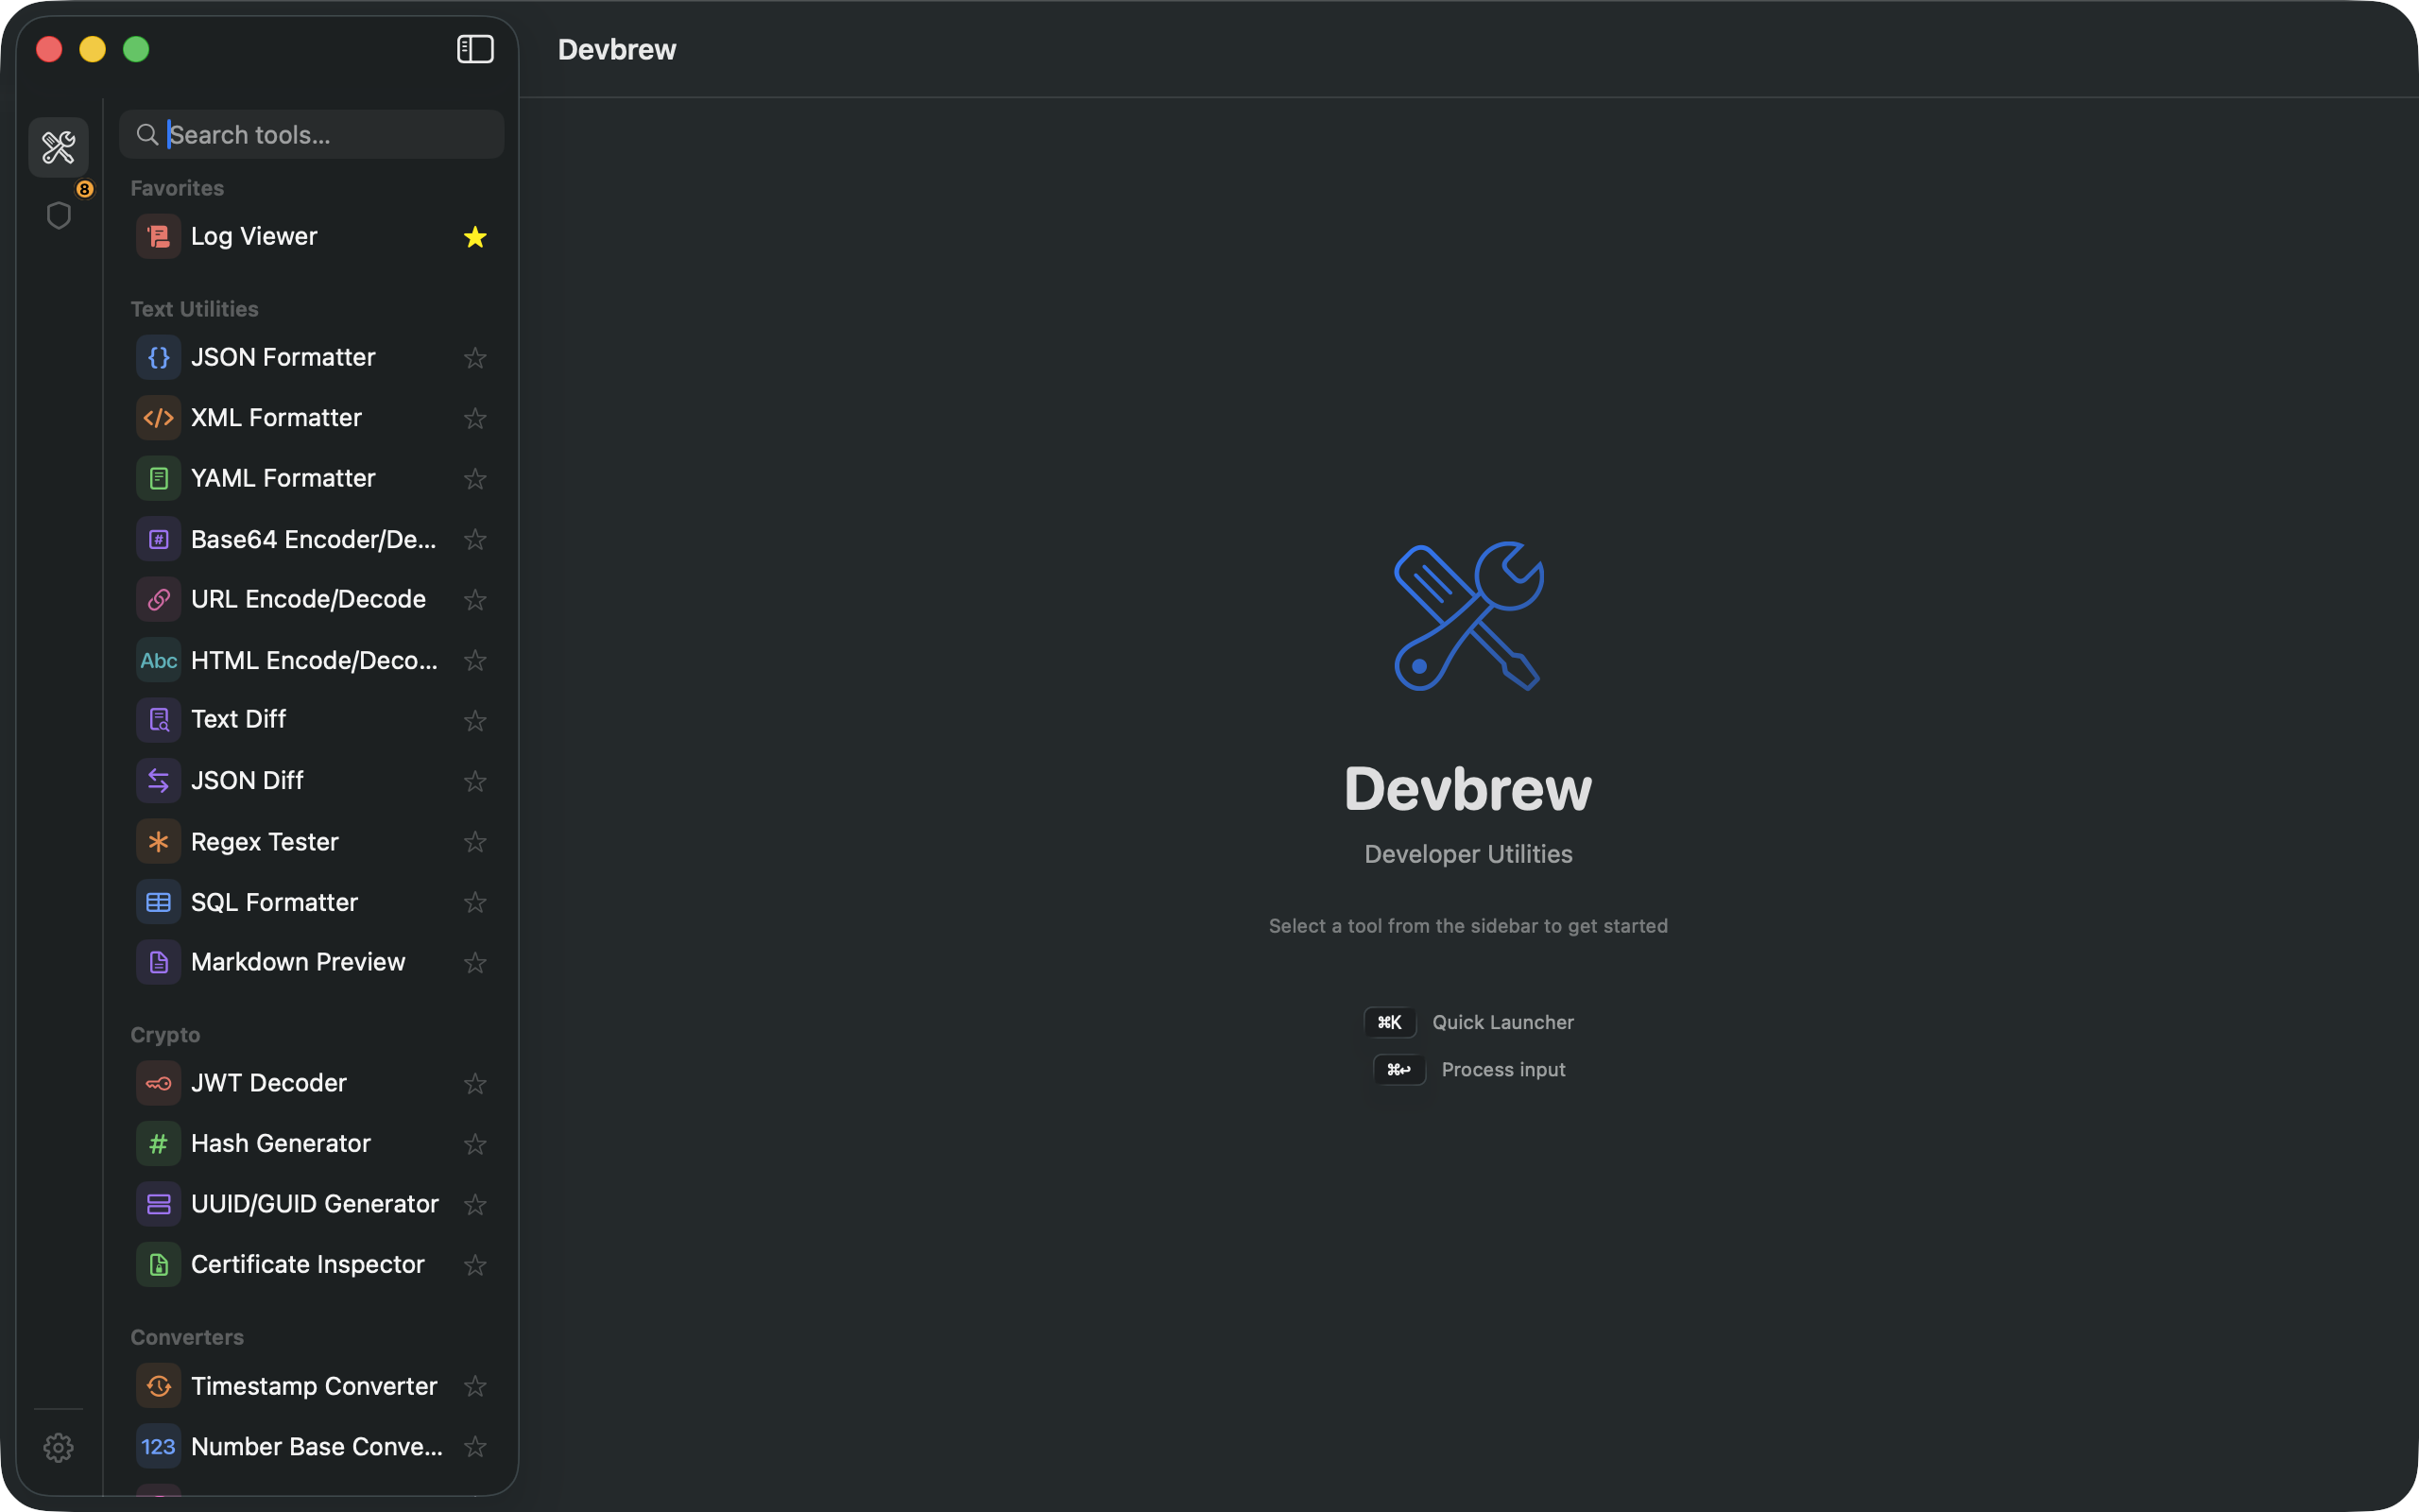Open the Markdown Preview tool
The height and width of the screenshot is (1512, 2419).
(x=297, y=961)
